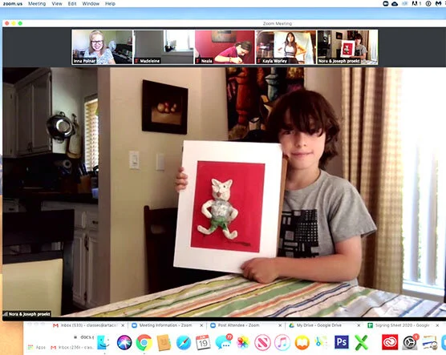Close the Meeting Information Chrome tab
This screenshot has width=446, height=355.
201,325
